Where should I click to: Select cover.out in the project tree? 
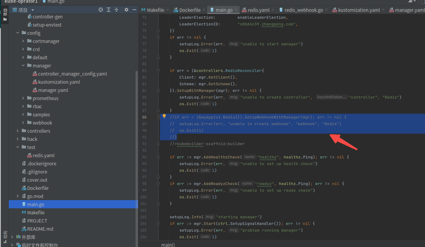tap(37, 180)
